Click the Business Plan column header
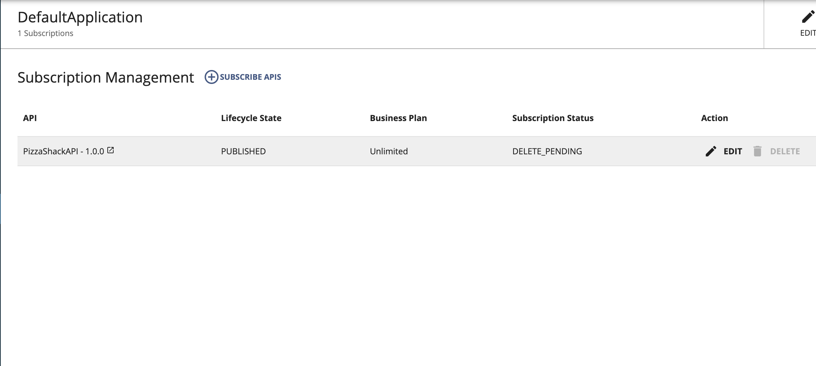 tap(398, 118)
